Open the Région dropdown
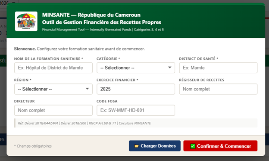 53,89
